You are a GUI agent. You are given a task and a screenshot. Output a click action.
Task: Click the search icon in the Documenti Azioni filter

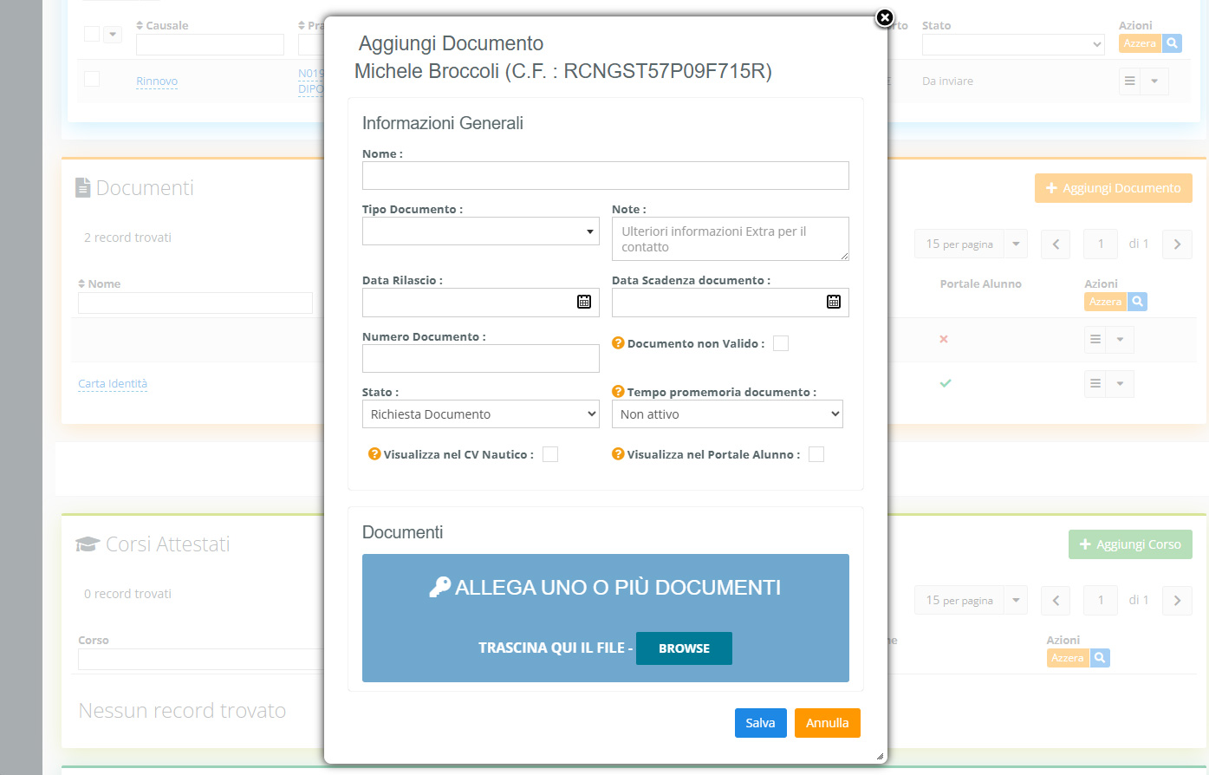[1138, 302]
